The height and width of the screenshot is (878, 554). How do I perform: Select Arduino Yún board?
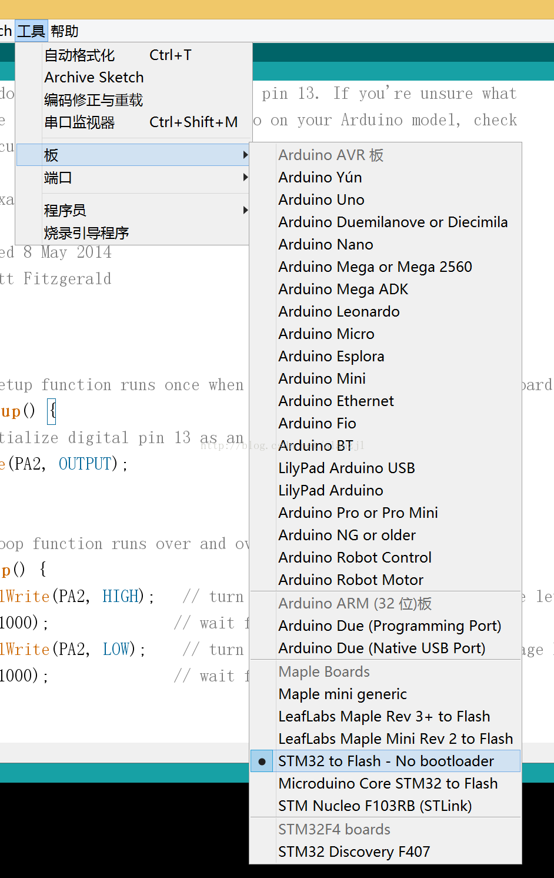tap(386, 178)
